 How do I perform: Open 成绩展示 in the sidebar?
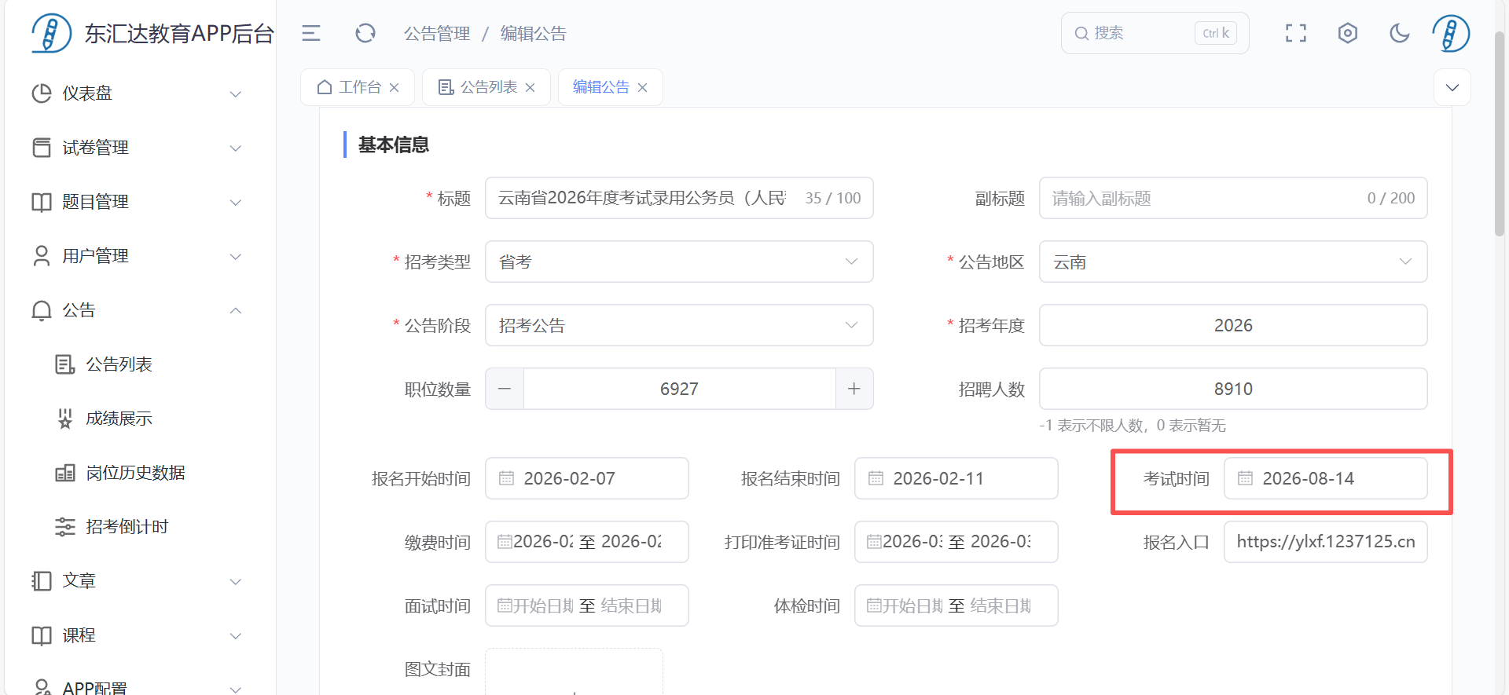(119, 419)
